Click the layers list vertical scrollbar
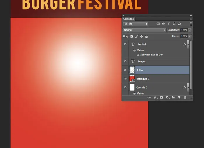 click(x=191, y=65)
